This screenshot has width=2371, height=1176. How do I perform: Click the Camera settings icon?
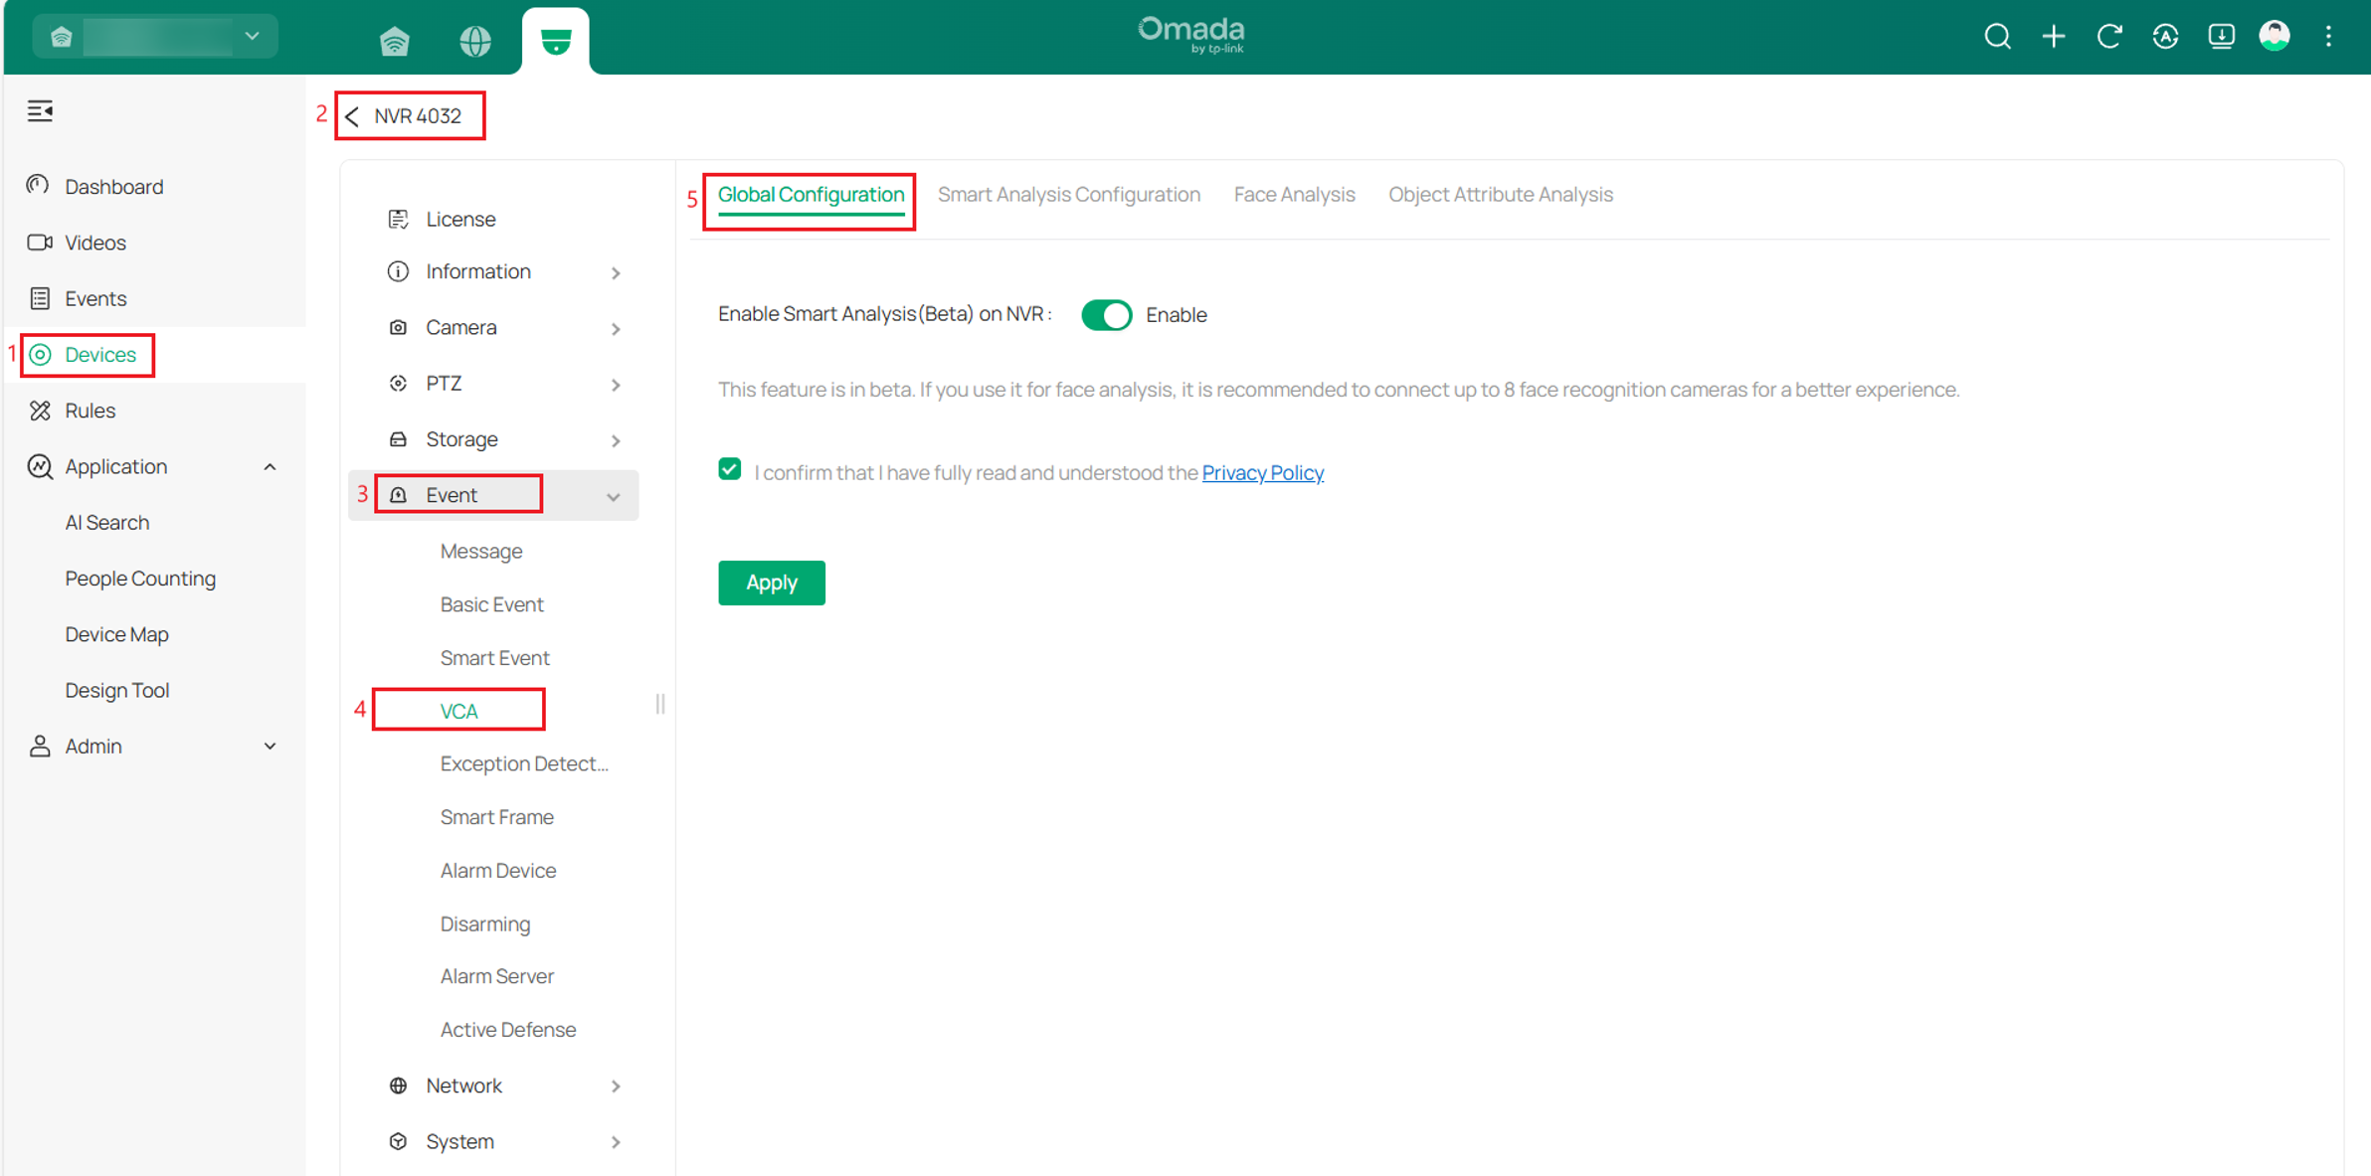(398, 327)
